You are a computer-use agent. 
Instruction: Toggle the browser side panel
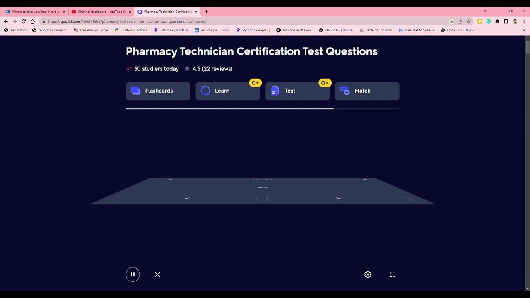pyautogui.click(x=506, y=21)
